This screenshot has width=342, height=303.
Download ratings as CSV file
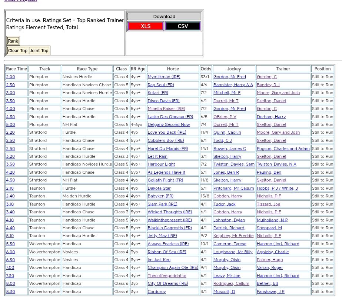(x=183, y=26)
